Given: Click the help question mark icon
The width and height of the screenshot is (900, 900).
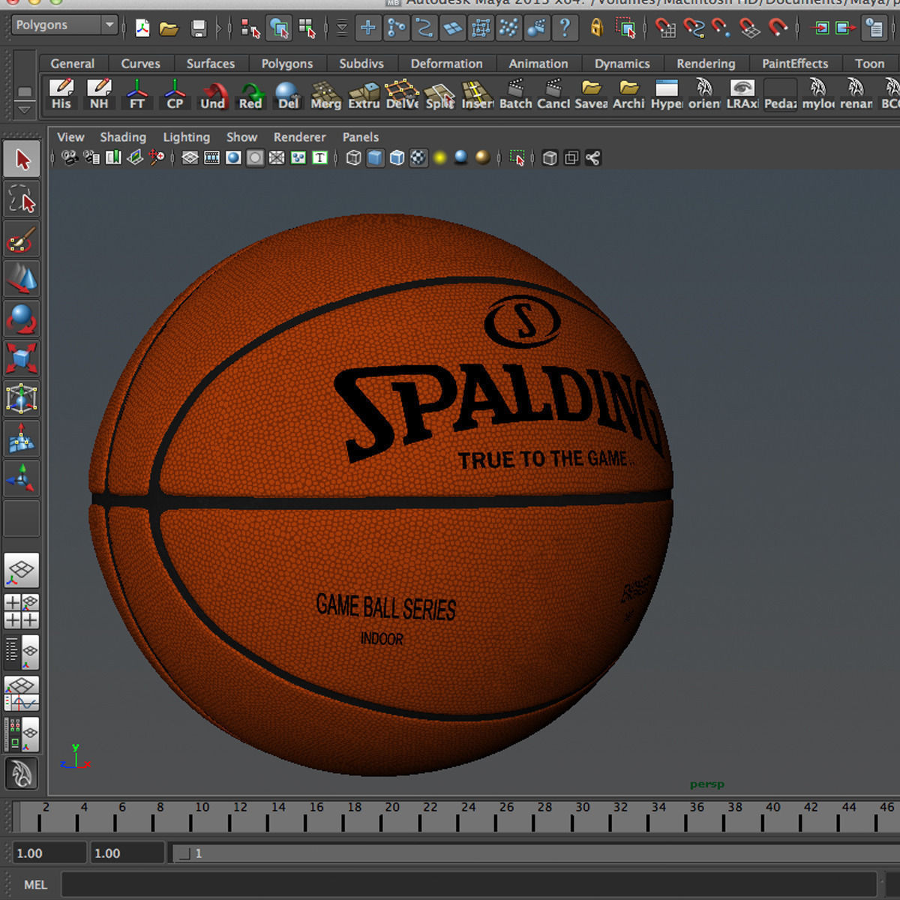Looking at the screenshot, I should coord(565,28).
